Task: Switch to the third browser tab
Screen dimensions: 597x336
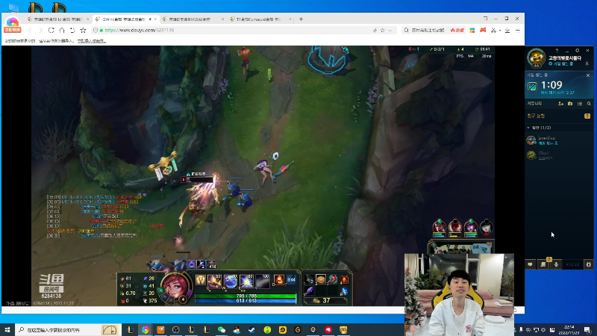Action: 193,19
